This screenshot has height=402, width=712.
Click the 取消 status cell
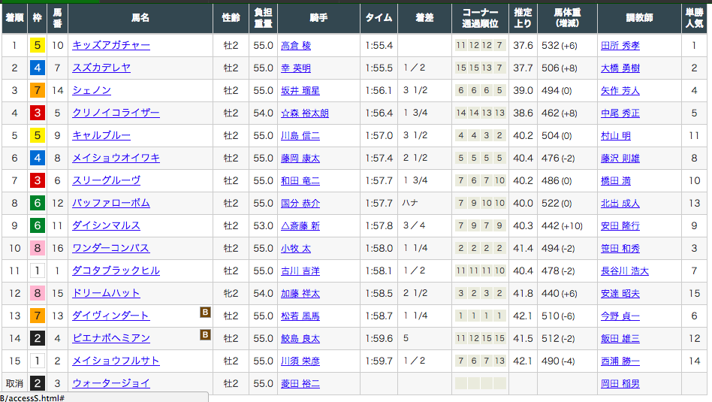(x=14, y=383)
